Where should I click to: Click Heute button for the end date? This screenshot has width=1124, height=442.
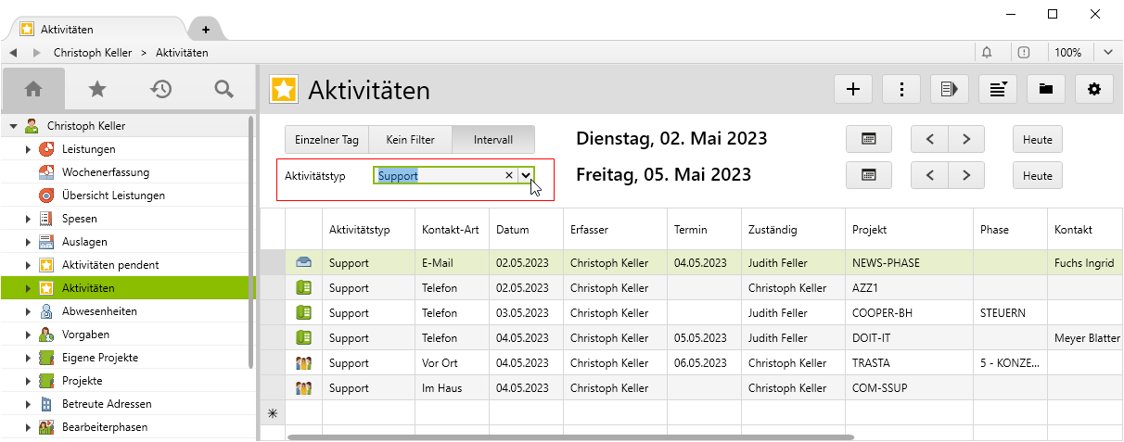point(1037,175)
